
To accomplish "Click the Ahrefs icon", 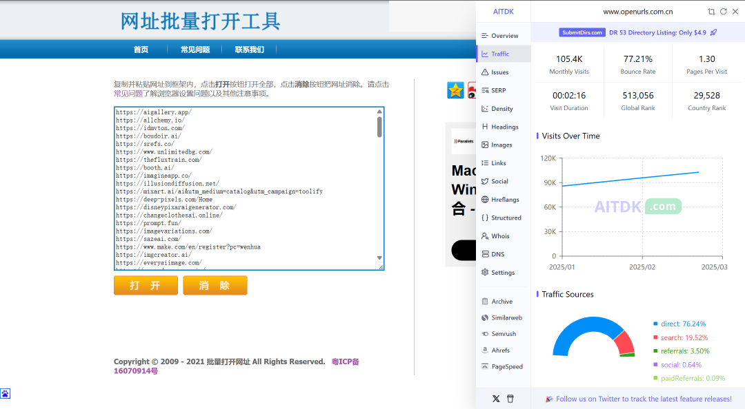I will [485, 350].
